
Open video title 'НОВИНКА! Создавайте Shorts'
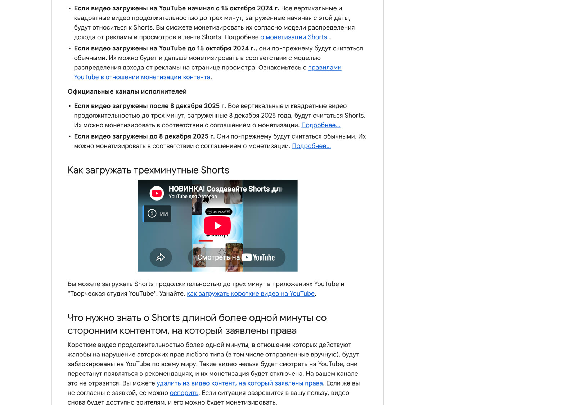point(226,189)
